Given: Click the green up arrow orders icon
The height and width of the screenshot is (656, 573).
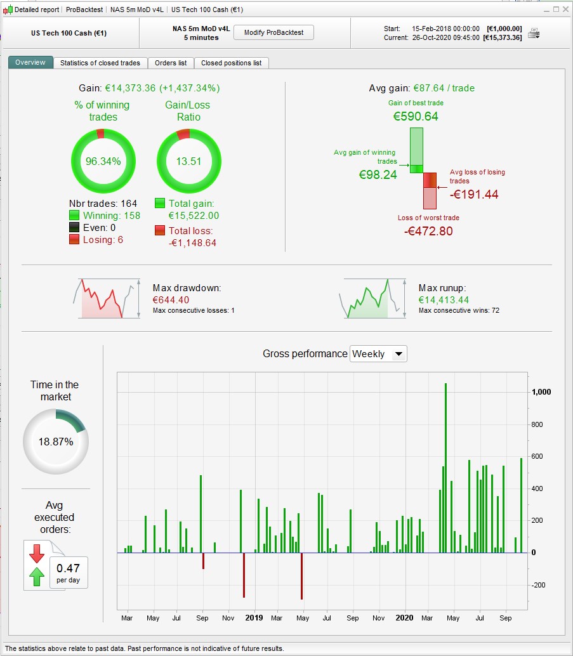Looking at the screenshot, I should coord(37,577).
